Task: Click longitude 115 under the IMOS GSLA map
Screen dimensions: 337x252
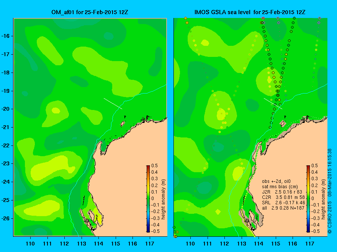Action: 276,244
